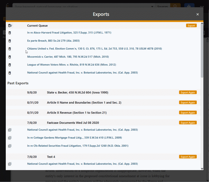This screenshot has width=209, height=182.
Task: Open "National Council against Health Fraud" case link
Action: click(83, 72)
